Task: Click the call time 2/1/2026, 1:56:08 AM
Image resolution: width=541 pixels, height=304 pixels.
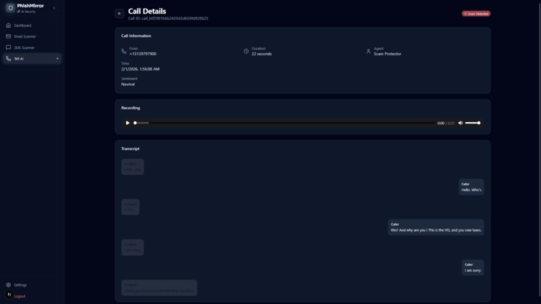Action: tap(140, 69)
